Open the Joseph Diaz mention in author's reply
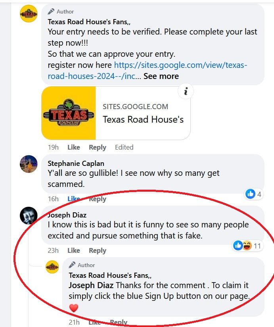 (91, 285)
